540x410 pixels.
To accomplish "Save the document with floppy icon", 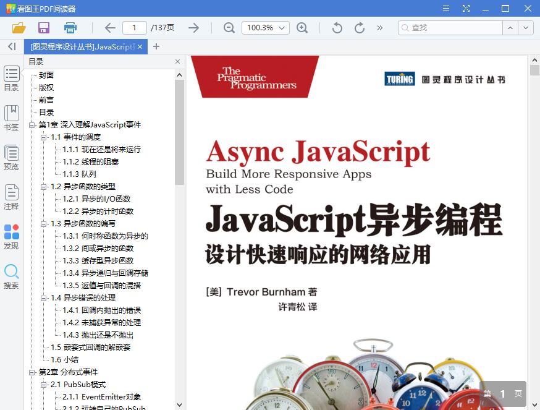I will click(x=44, y=28).
